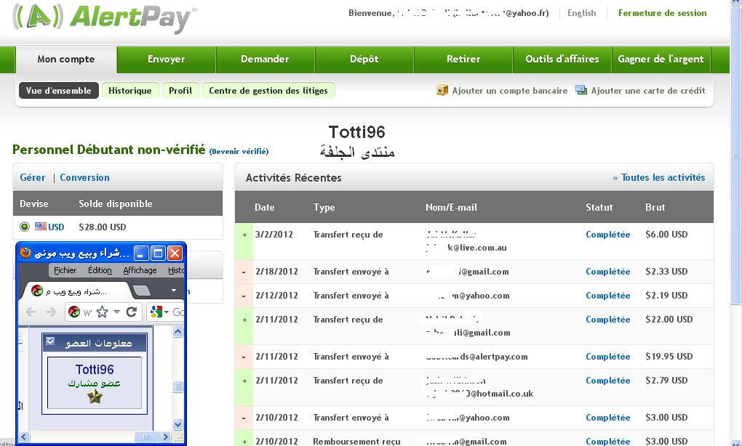Click the Firefox vertical scrollbar down arrow
Screen dimensions: 742x446
(177, 424)
